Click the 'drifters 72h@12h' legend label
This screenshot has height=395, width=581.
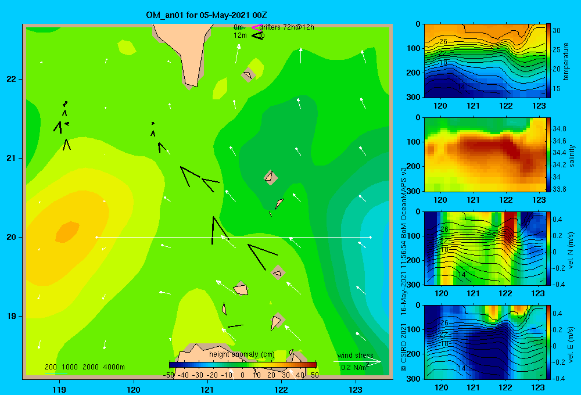coord(286,27)
